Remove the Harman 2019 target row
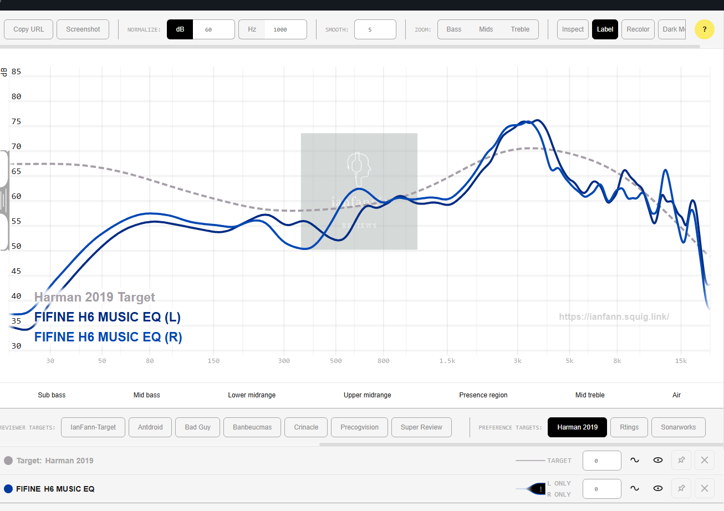This screenshot has height=511, width=724. tap(705, 460)
